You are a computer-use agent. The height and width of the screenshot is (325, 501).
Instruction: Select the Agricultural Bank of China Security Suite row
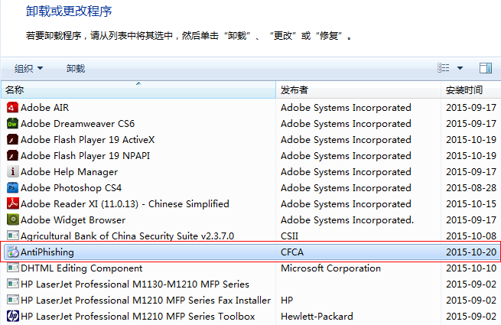(251, 236)
